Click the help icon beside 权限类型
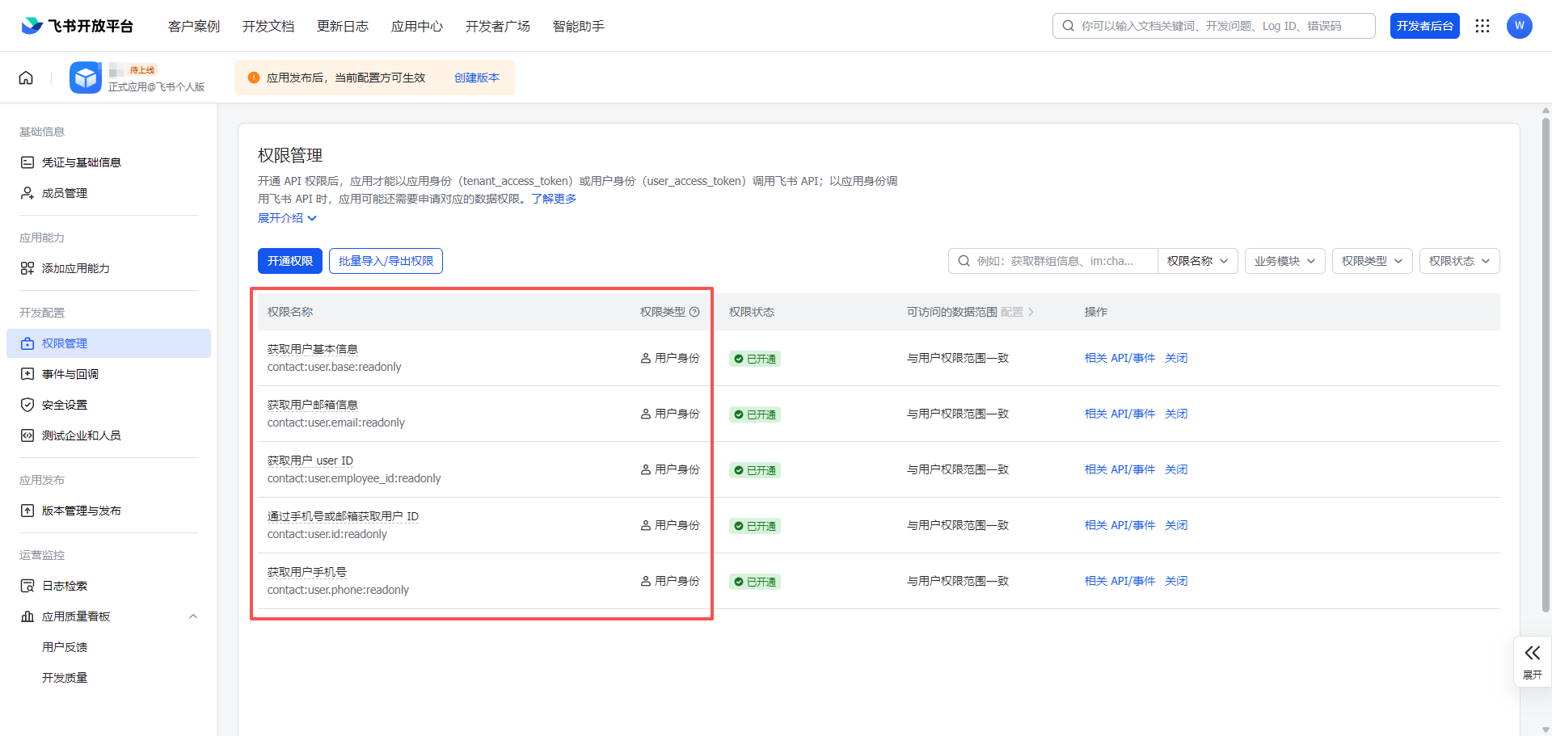Viewport: 1552px width, 736px height. 694,312
